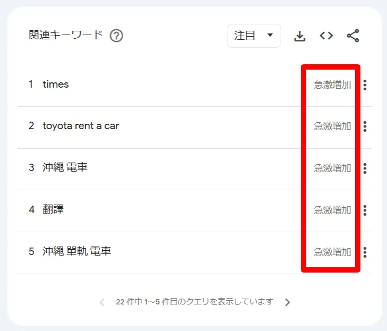Viewport: 387px width, 331px height.
Task: Download related keywords as CSV
Action: pos(300,36)
